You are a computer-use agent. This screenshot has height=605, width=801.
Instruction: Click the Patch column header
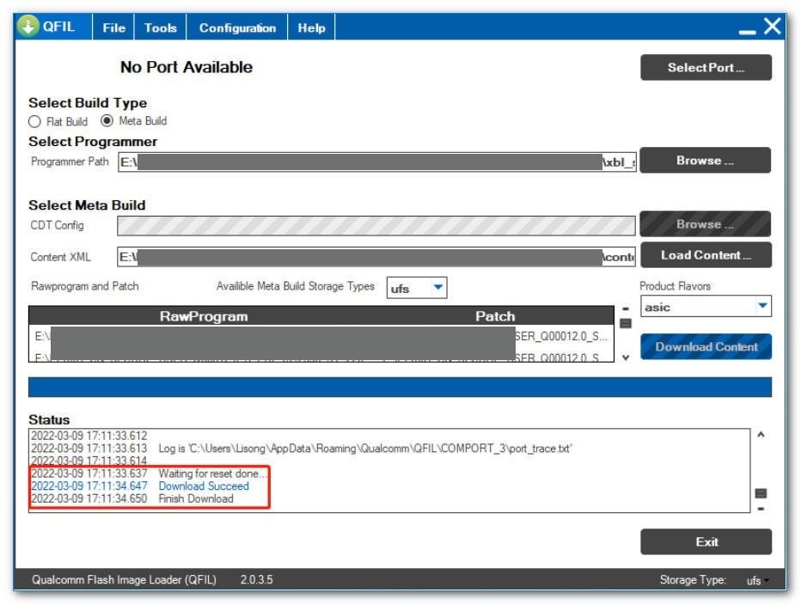(x=495, y=316)
